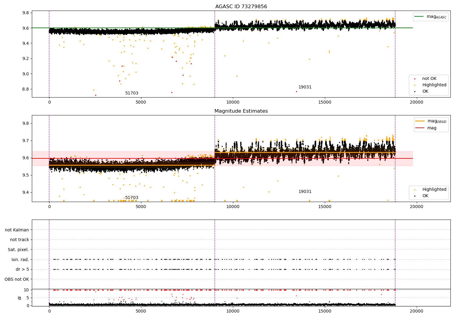455x318 pixels.
Task: Click the 'Magnitude Estimates' plot title
Action: pyautogui.click(x=241, y=111)
